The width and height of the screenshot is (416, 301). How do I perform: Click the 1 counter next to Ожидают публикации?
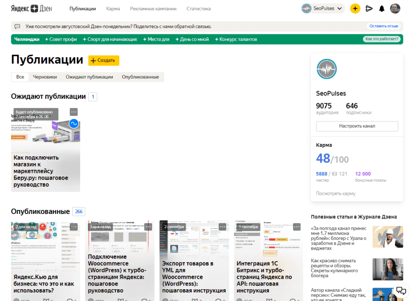pyautogui.click(x=93, y=96)
